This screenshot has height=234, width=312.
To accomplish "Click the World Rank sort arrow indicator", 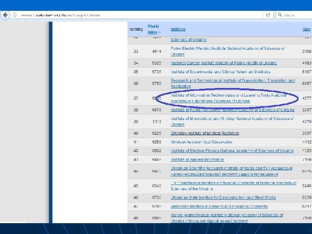I will (x=159, y=32).
